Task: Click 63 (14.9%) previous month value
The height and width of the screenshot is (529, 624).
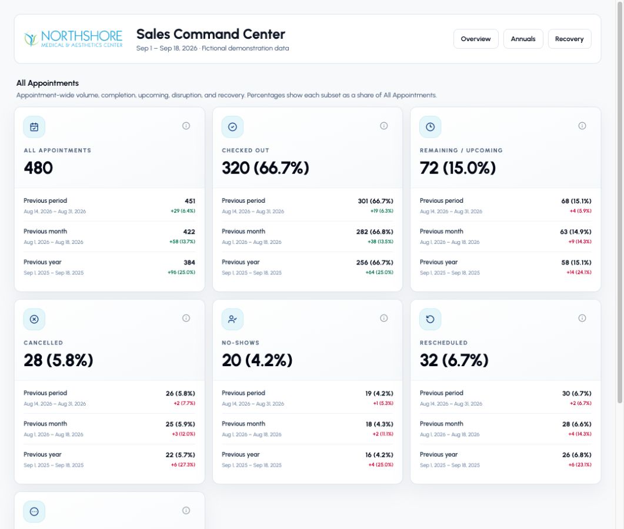Action: click(575, 232)
